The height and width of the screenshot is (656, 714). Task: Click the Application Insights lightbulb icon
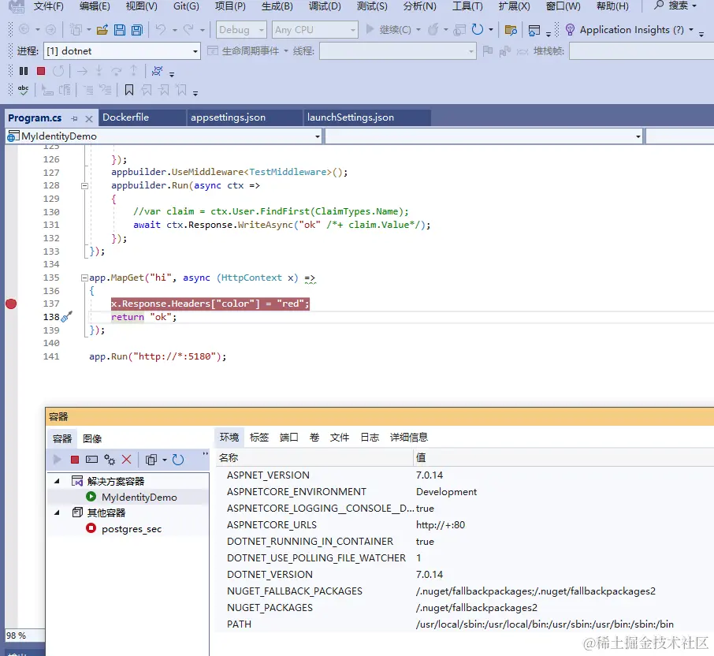tap(570, 30)
